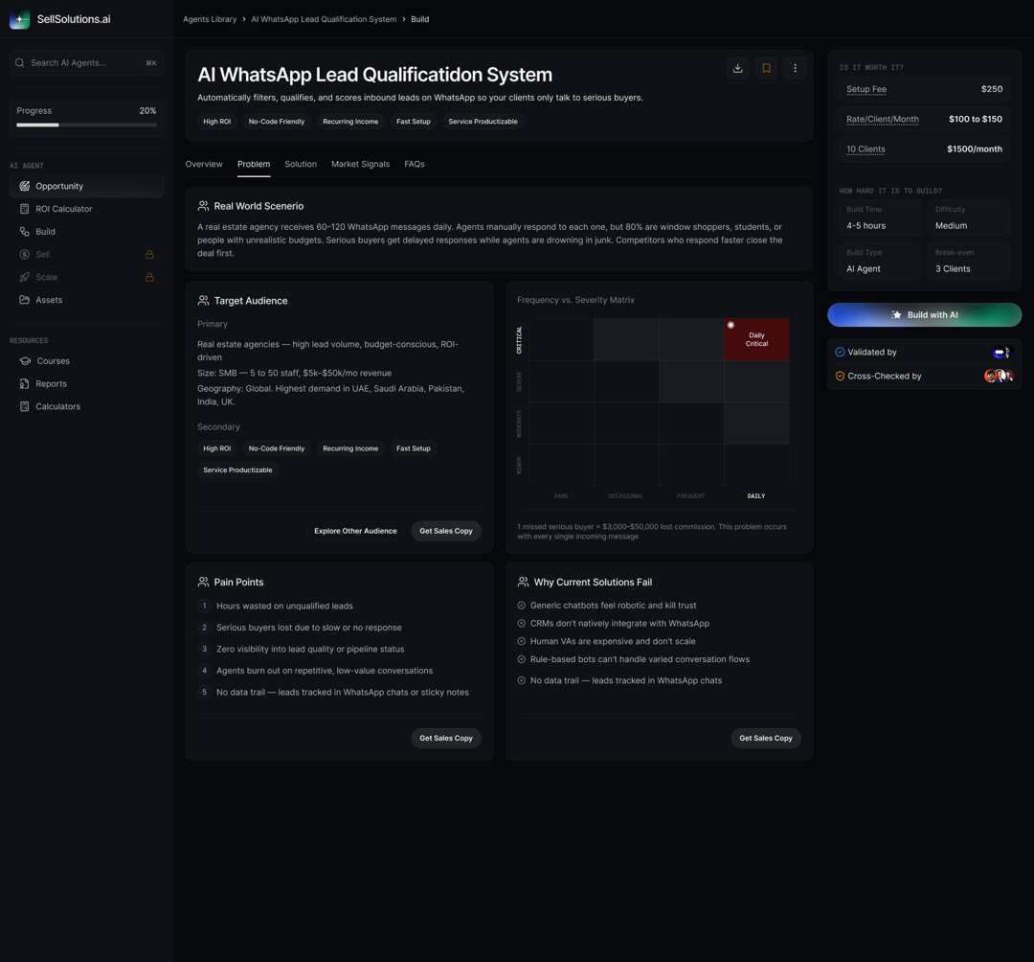1034x962 pixels.
Task: Click the 10 Clients label
Action: pyautogui.click(x=865, y=149)
